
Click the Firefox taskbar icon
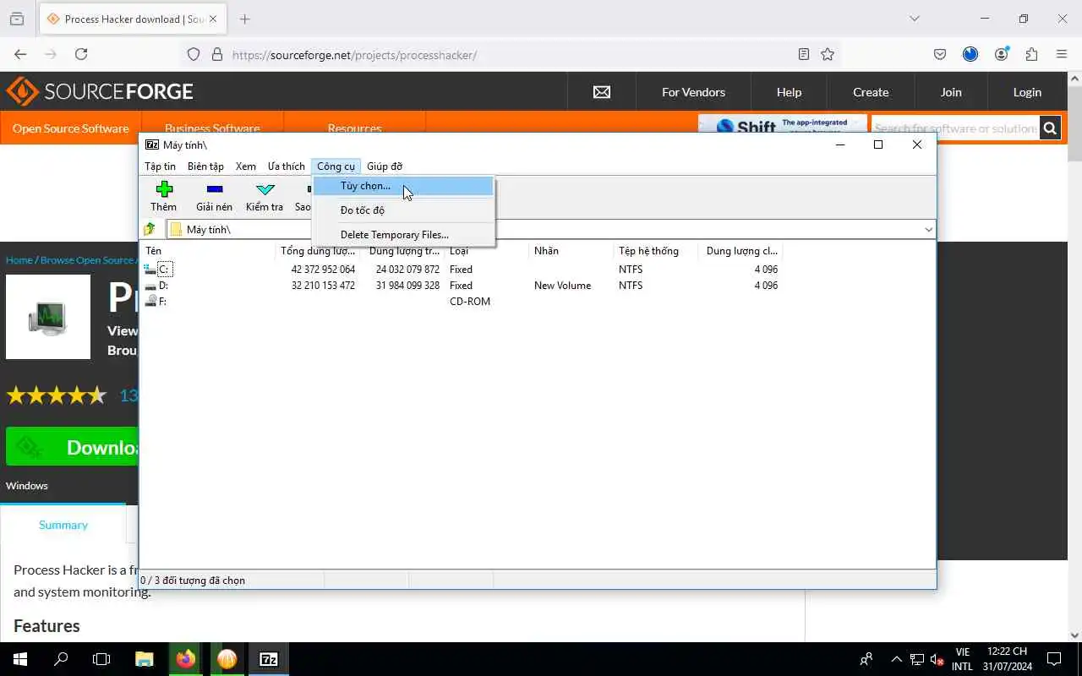click(185, 659)
